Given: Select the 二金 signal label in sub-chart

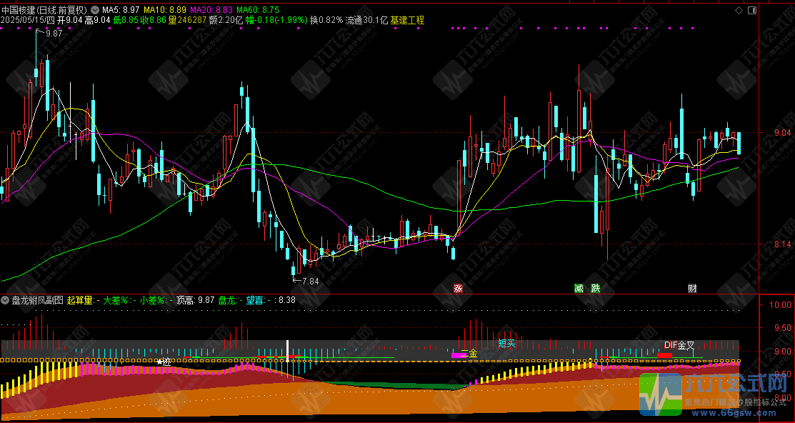Looking at the screenshot, I should click(469, 354).
